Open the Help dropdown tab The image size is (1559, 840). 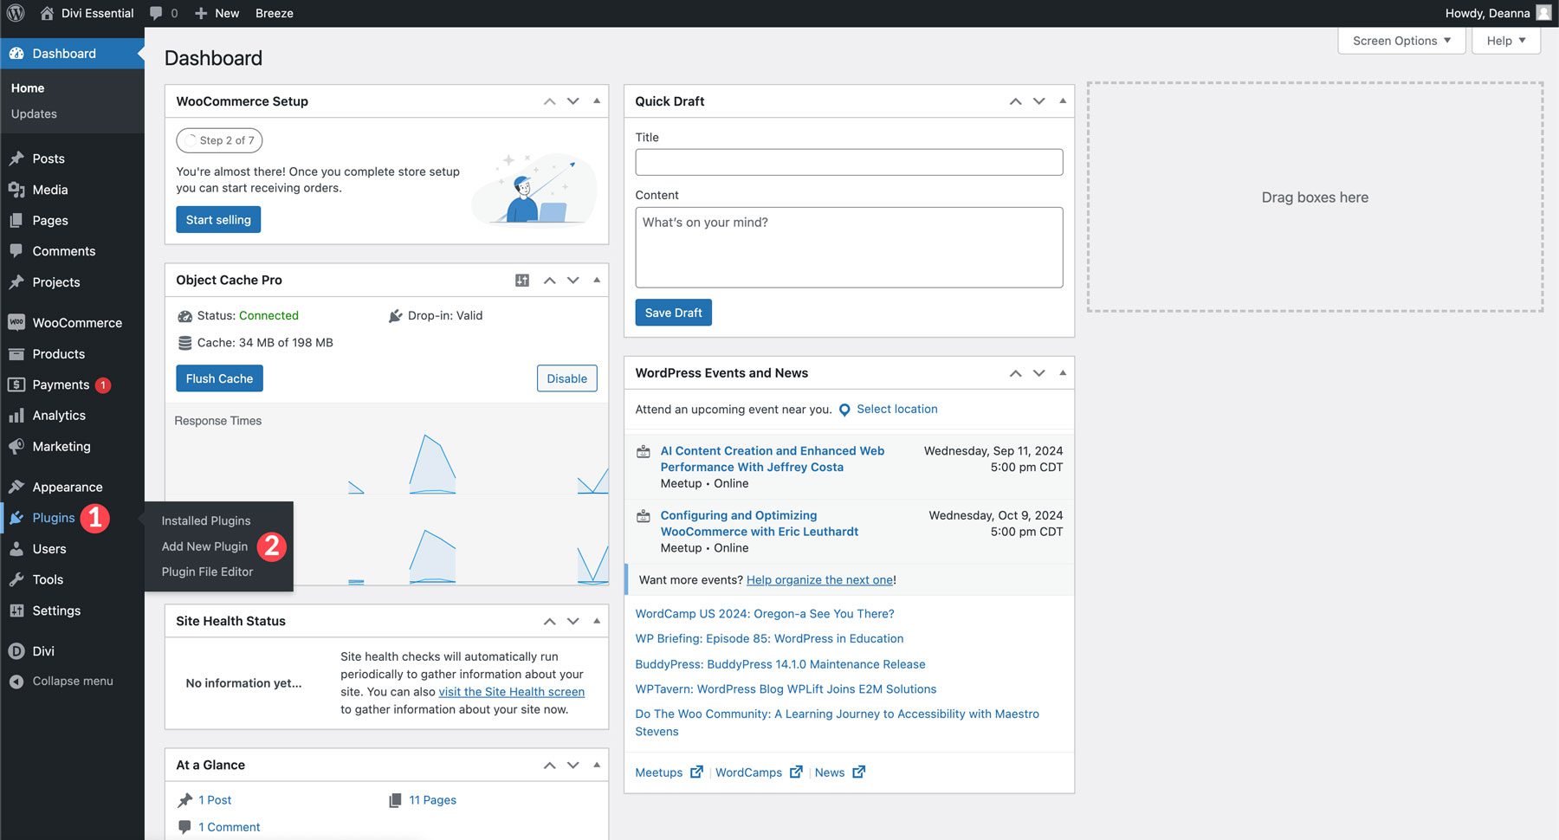(x=1505, y=41)
